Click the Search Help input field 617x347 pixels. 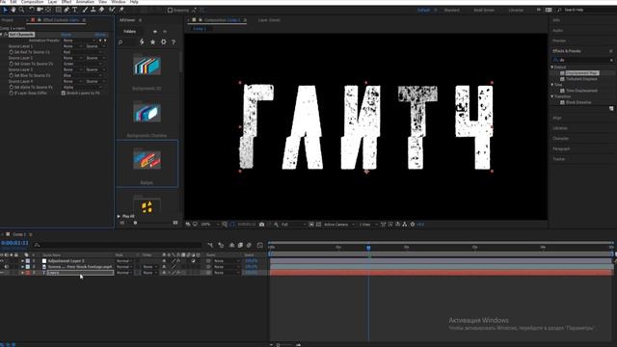point(586,10)
